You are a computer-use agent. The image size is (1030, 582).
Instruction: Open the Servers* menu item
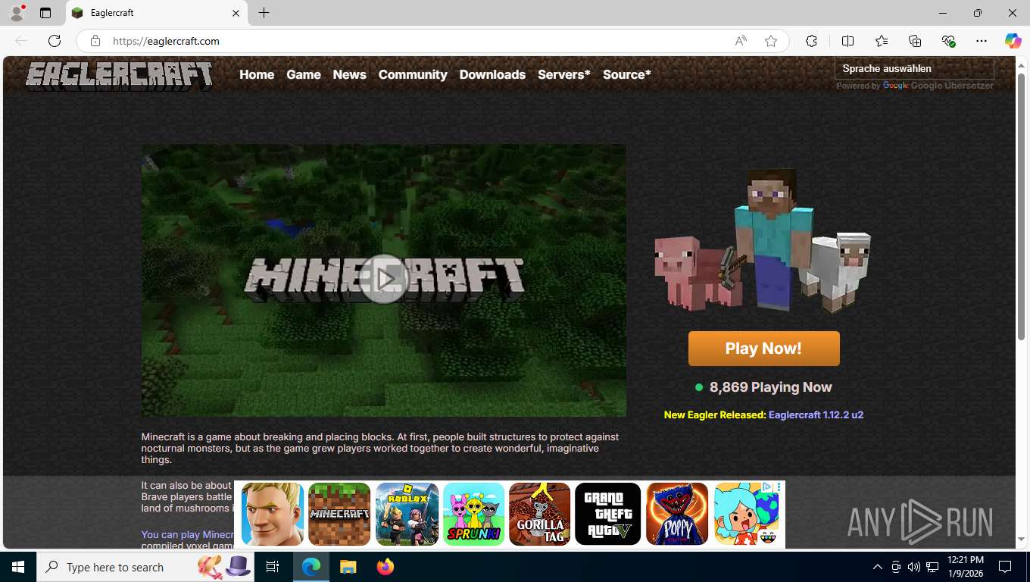point(563,74)
